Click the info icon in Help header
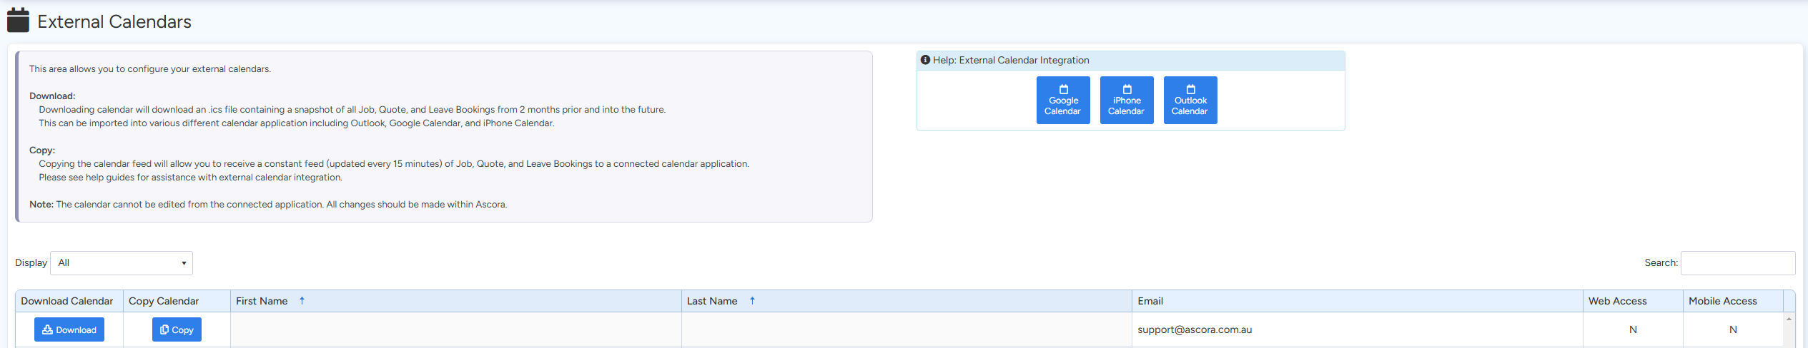Image resolution: width=1808 pixels, height=348 pixels. pyautogui.click(x=925, y=61)
